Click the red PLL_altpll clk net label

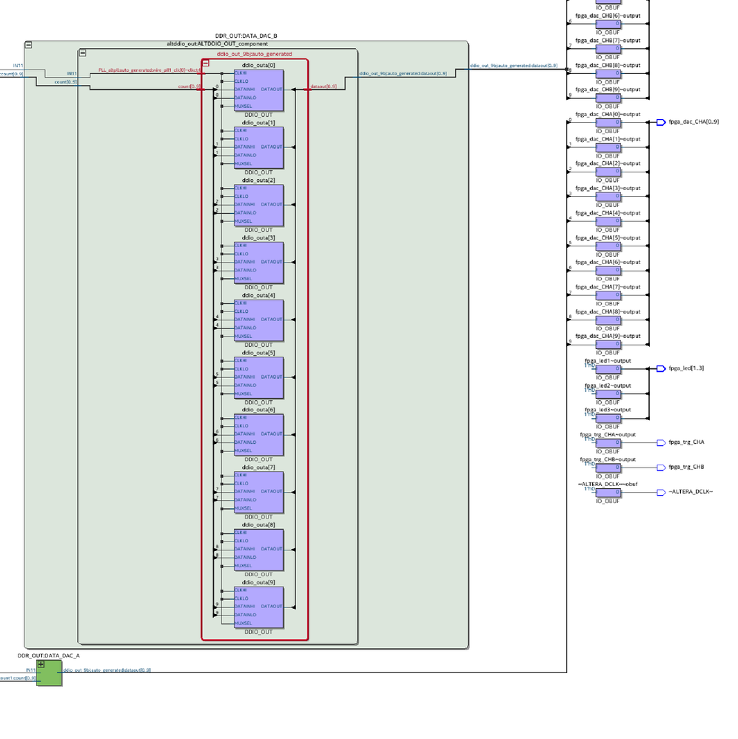[x=150, y=70]
